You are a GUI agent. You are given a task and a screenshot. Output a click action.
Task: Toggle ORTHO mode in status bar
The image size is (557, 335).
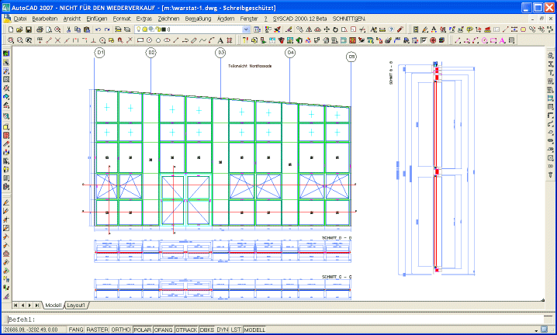point(121,330)
